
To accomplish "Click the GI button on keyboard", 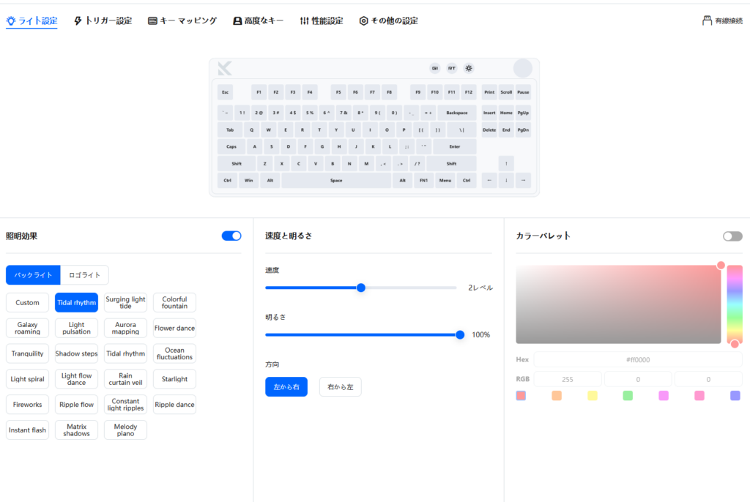I will 435,68.
